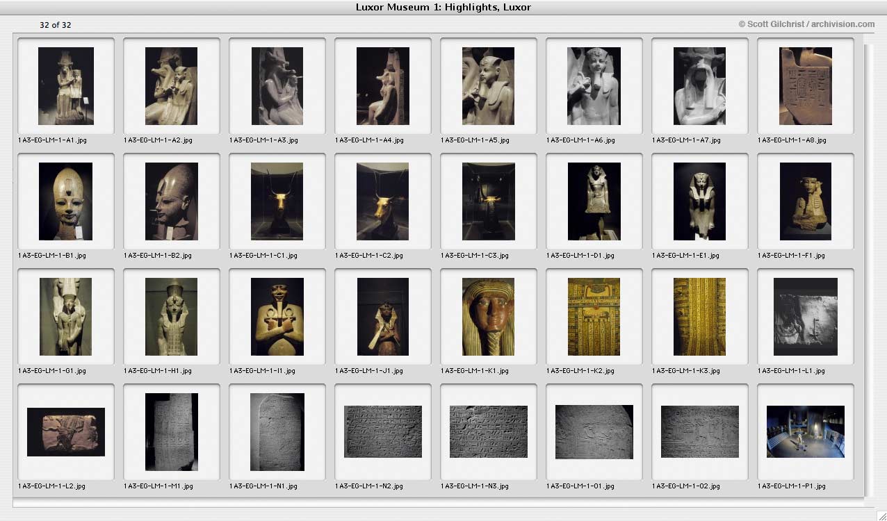Click filename label 1A3-EG-LM-1-K1.jpg
Image resolution: width=887 pixels, height=521 pixels.
pyautogui.click(x=475, y=371)
